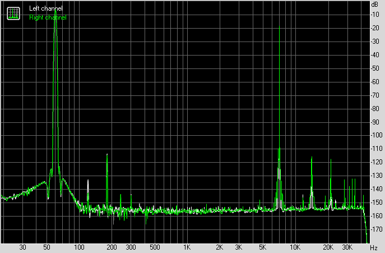Click the '10K' frequency label
This screenshot has width=385, height=253.
tap(295, 247)
